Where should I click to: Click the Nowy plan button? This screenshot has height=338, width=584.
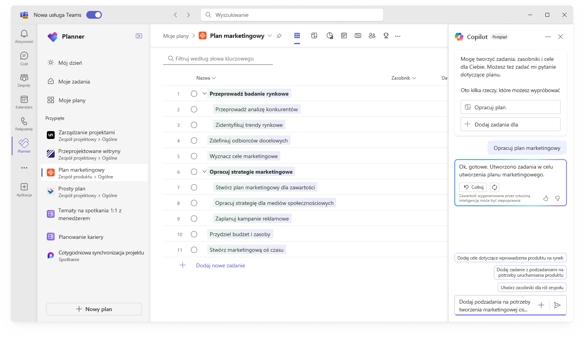(x=94, y=309)
